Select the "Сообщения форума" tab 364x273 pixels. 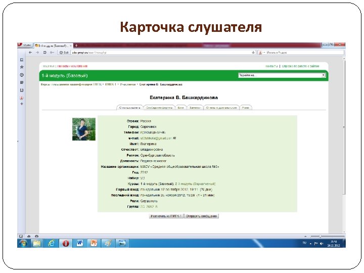point(159,108)
